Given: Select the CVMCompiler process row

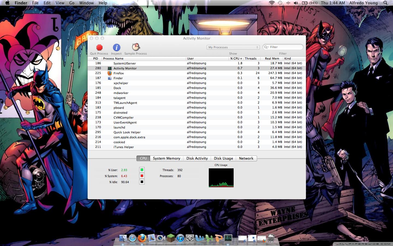Looking at the screenshot, I should click(x=197, y=117).
